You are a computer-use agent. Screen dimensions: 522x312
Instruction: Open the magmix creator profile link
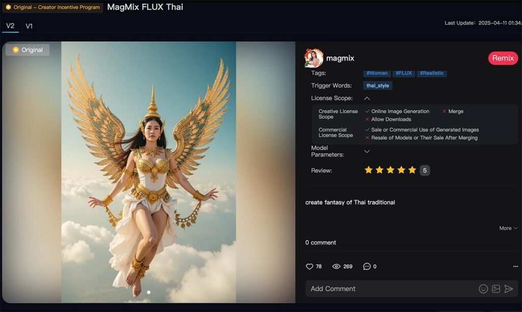(340, 58)
